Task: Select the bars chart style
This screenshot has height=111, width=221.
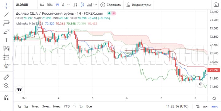Action: tap(76, 5)
